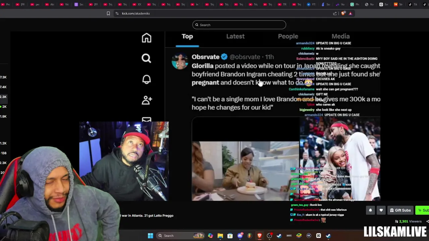Open the Obsrvate display name link
This screenshot has height=241, width=429.
(x=205, y=57)
